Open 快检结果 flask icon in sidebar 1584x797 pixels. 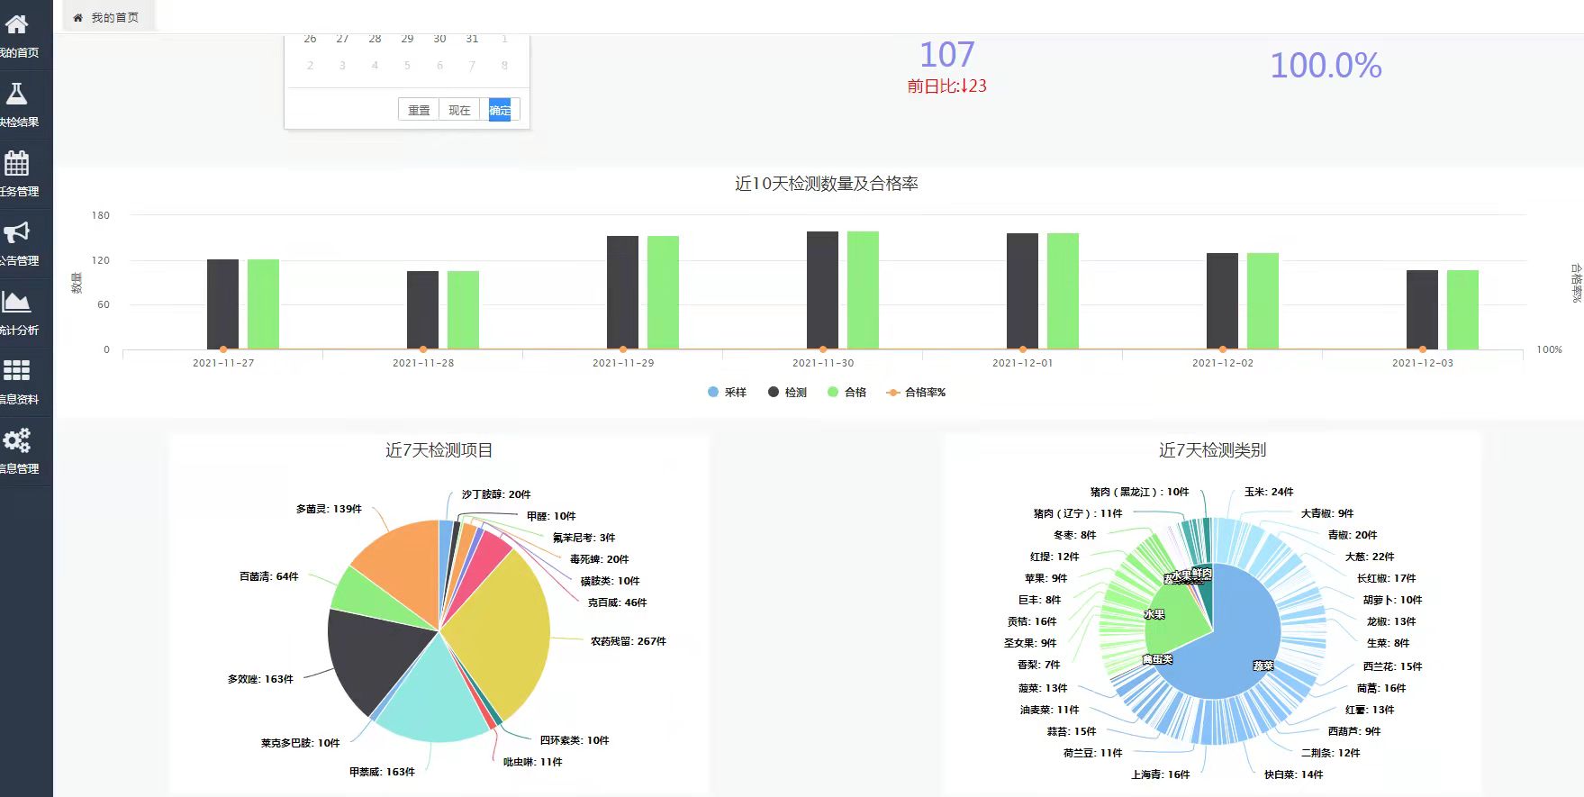tap(17, 95)
